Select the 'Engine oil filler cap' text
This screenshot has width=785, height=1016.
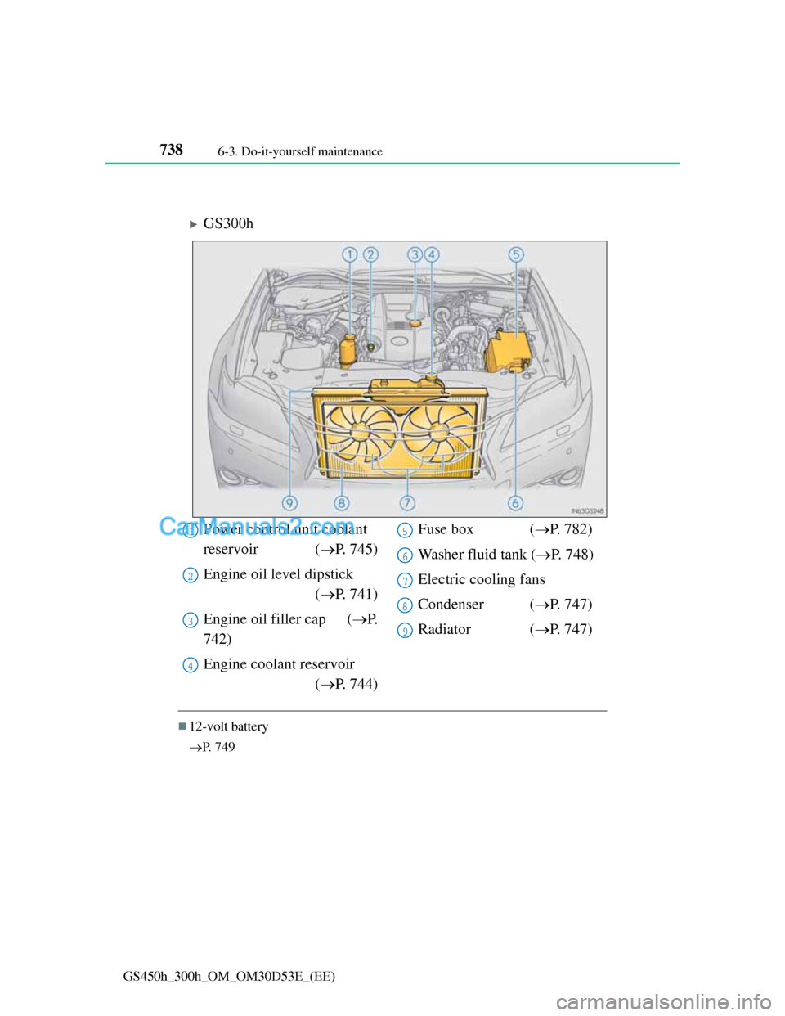264,619
